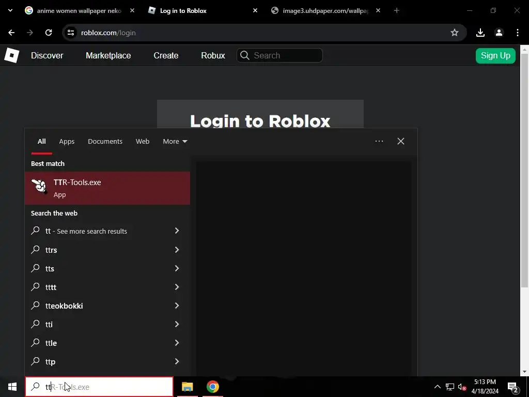Close the anime women wallpaper tab
The width and height of the screenshot is (529, 397).
click(x=132, y=10)
